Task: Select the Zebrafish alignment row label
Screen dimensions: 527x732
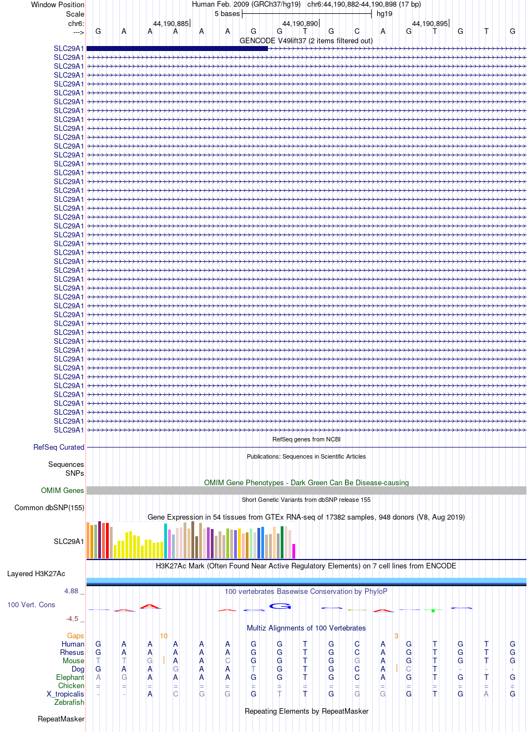Action: (x=69, y=703)
